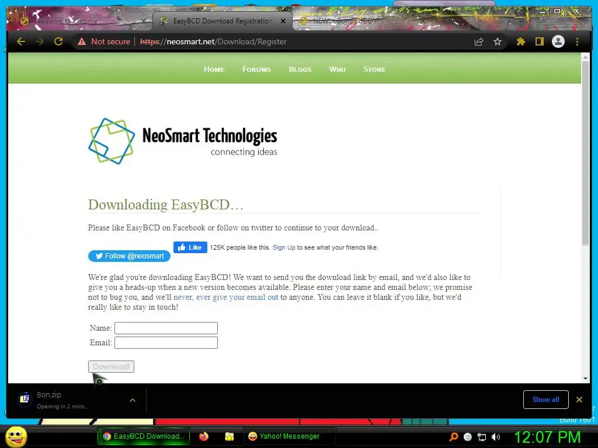The height and width of the screenshot is (448, 598).
Task: Click the smiley face tray icon
Action: pyautogui.click(x=468, y=437)
